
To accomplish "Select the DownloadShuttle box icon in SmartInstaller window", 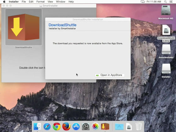I will pos(24,27).
